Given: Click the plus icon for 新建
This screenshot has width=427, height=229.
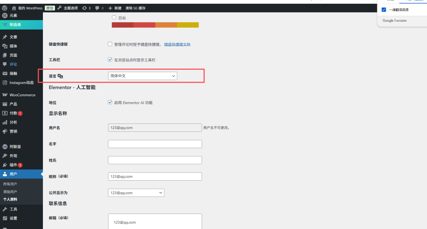Looking at the screenshot, I should point(110,8).
